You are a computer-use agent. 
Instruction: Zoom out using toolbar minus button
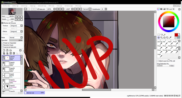tap(57, 9)
